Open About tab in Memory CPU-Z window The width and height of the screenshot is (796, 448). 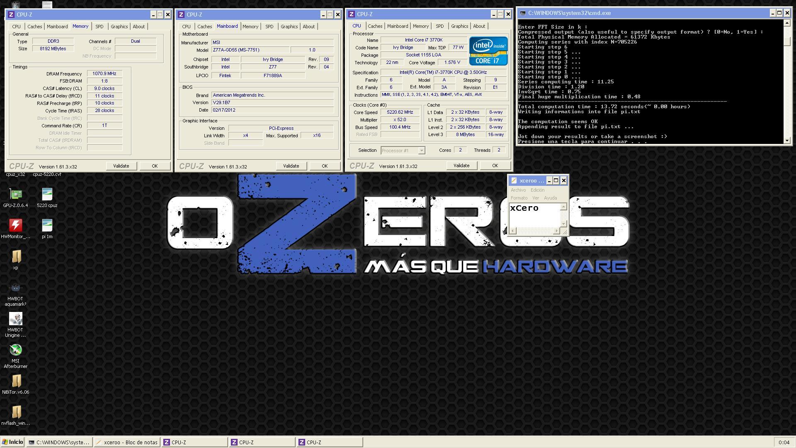click(x=138, y=27)
